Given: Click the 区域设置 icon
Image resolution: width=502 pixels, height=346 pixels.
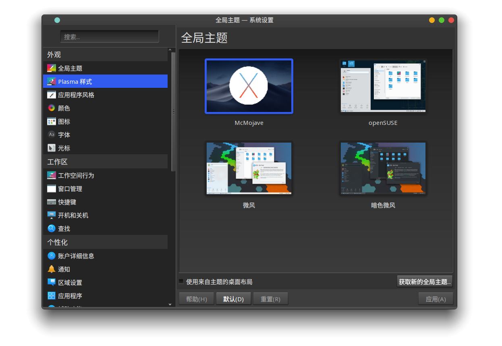Looking at the screenshot, I should (51, 283).
